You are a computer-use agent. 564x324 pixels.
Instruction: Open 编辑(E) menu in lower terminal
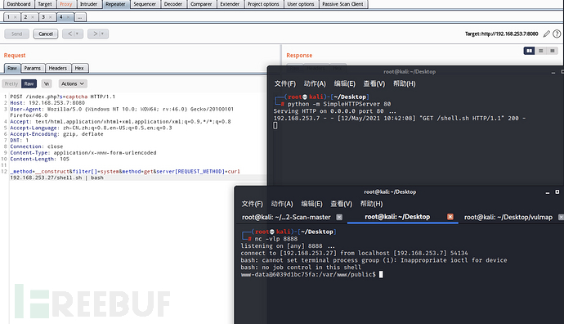coord(312,204)
